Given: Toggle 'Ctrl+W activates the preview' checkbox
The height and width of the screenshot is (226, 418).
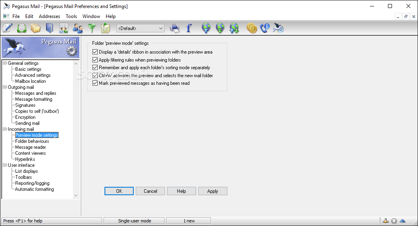Looking at the screenshot, I should click(x=95, y=75).
